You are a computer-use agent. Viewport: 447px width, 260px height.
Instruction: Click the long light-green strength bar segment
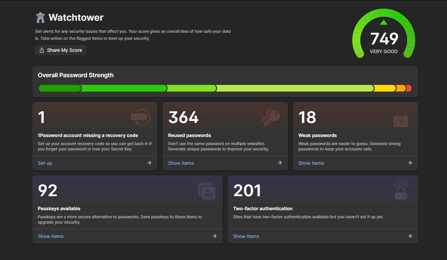point(295,88)
